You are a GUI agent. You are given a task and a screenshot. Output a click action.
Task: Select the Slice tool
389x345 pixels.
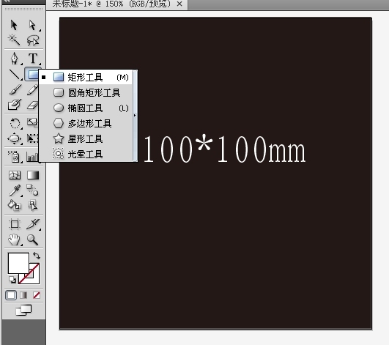coord(33,224)
